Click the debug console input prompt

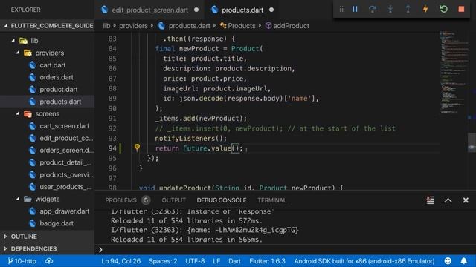(x=286, y=250)
